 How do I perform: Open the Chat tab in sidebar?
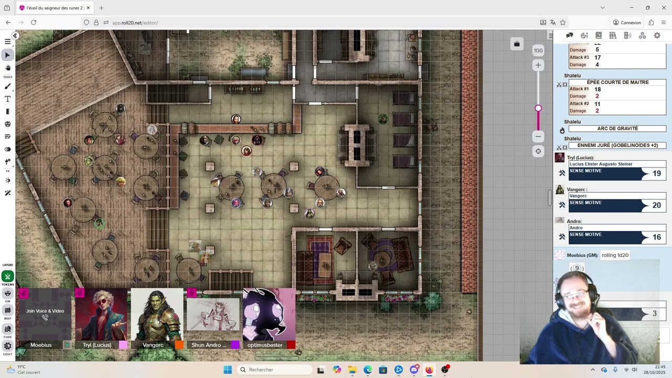point(570,35)
